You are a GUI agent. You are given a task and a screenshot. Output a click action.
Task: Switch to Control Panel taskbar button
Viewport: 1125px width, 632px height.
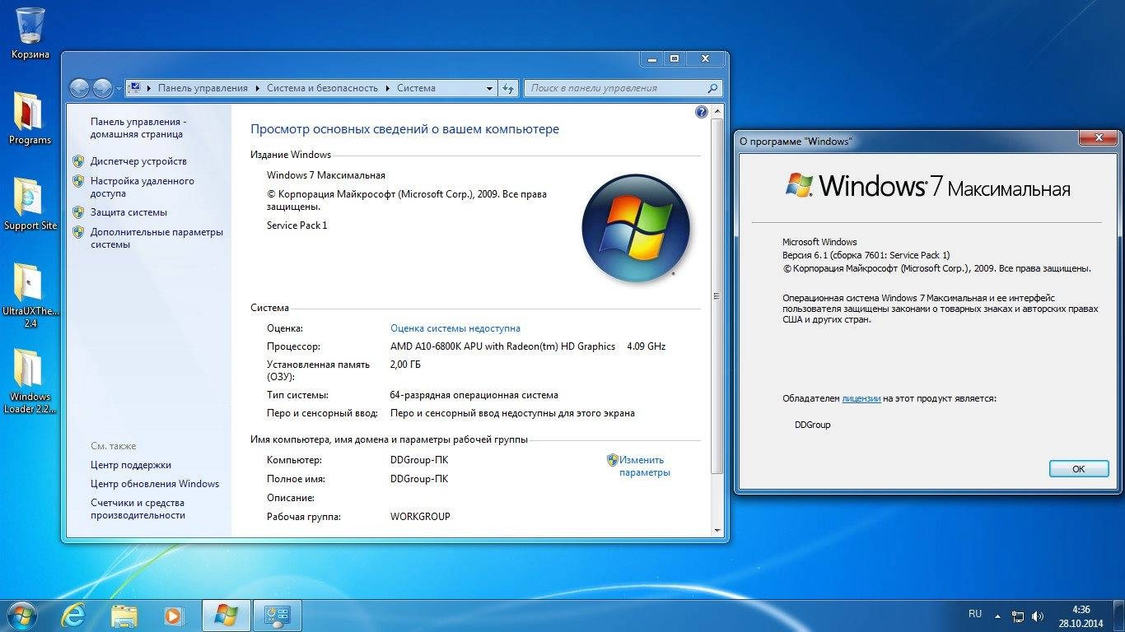point(277,615)
